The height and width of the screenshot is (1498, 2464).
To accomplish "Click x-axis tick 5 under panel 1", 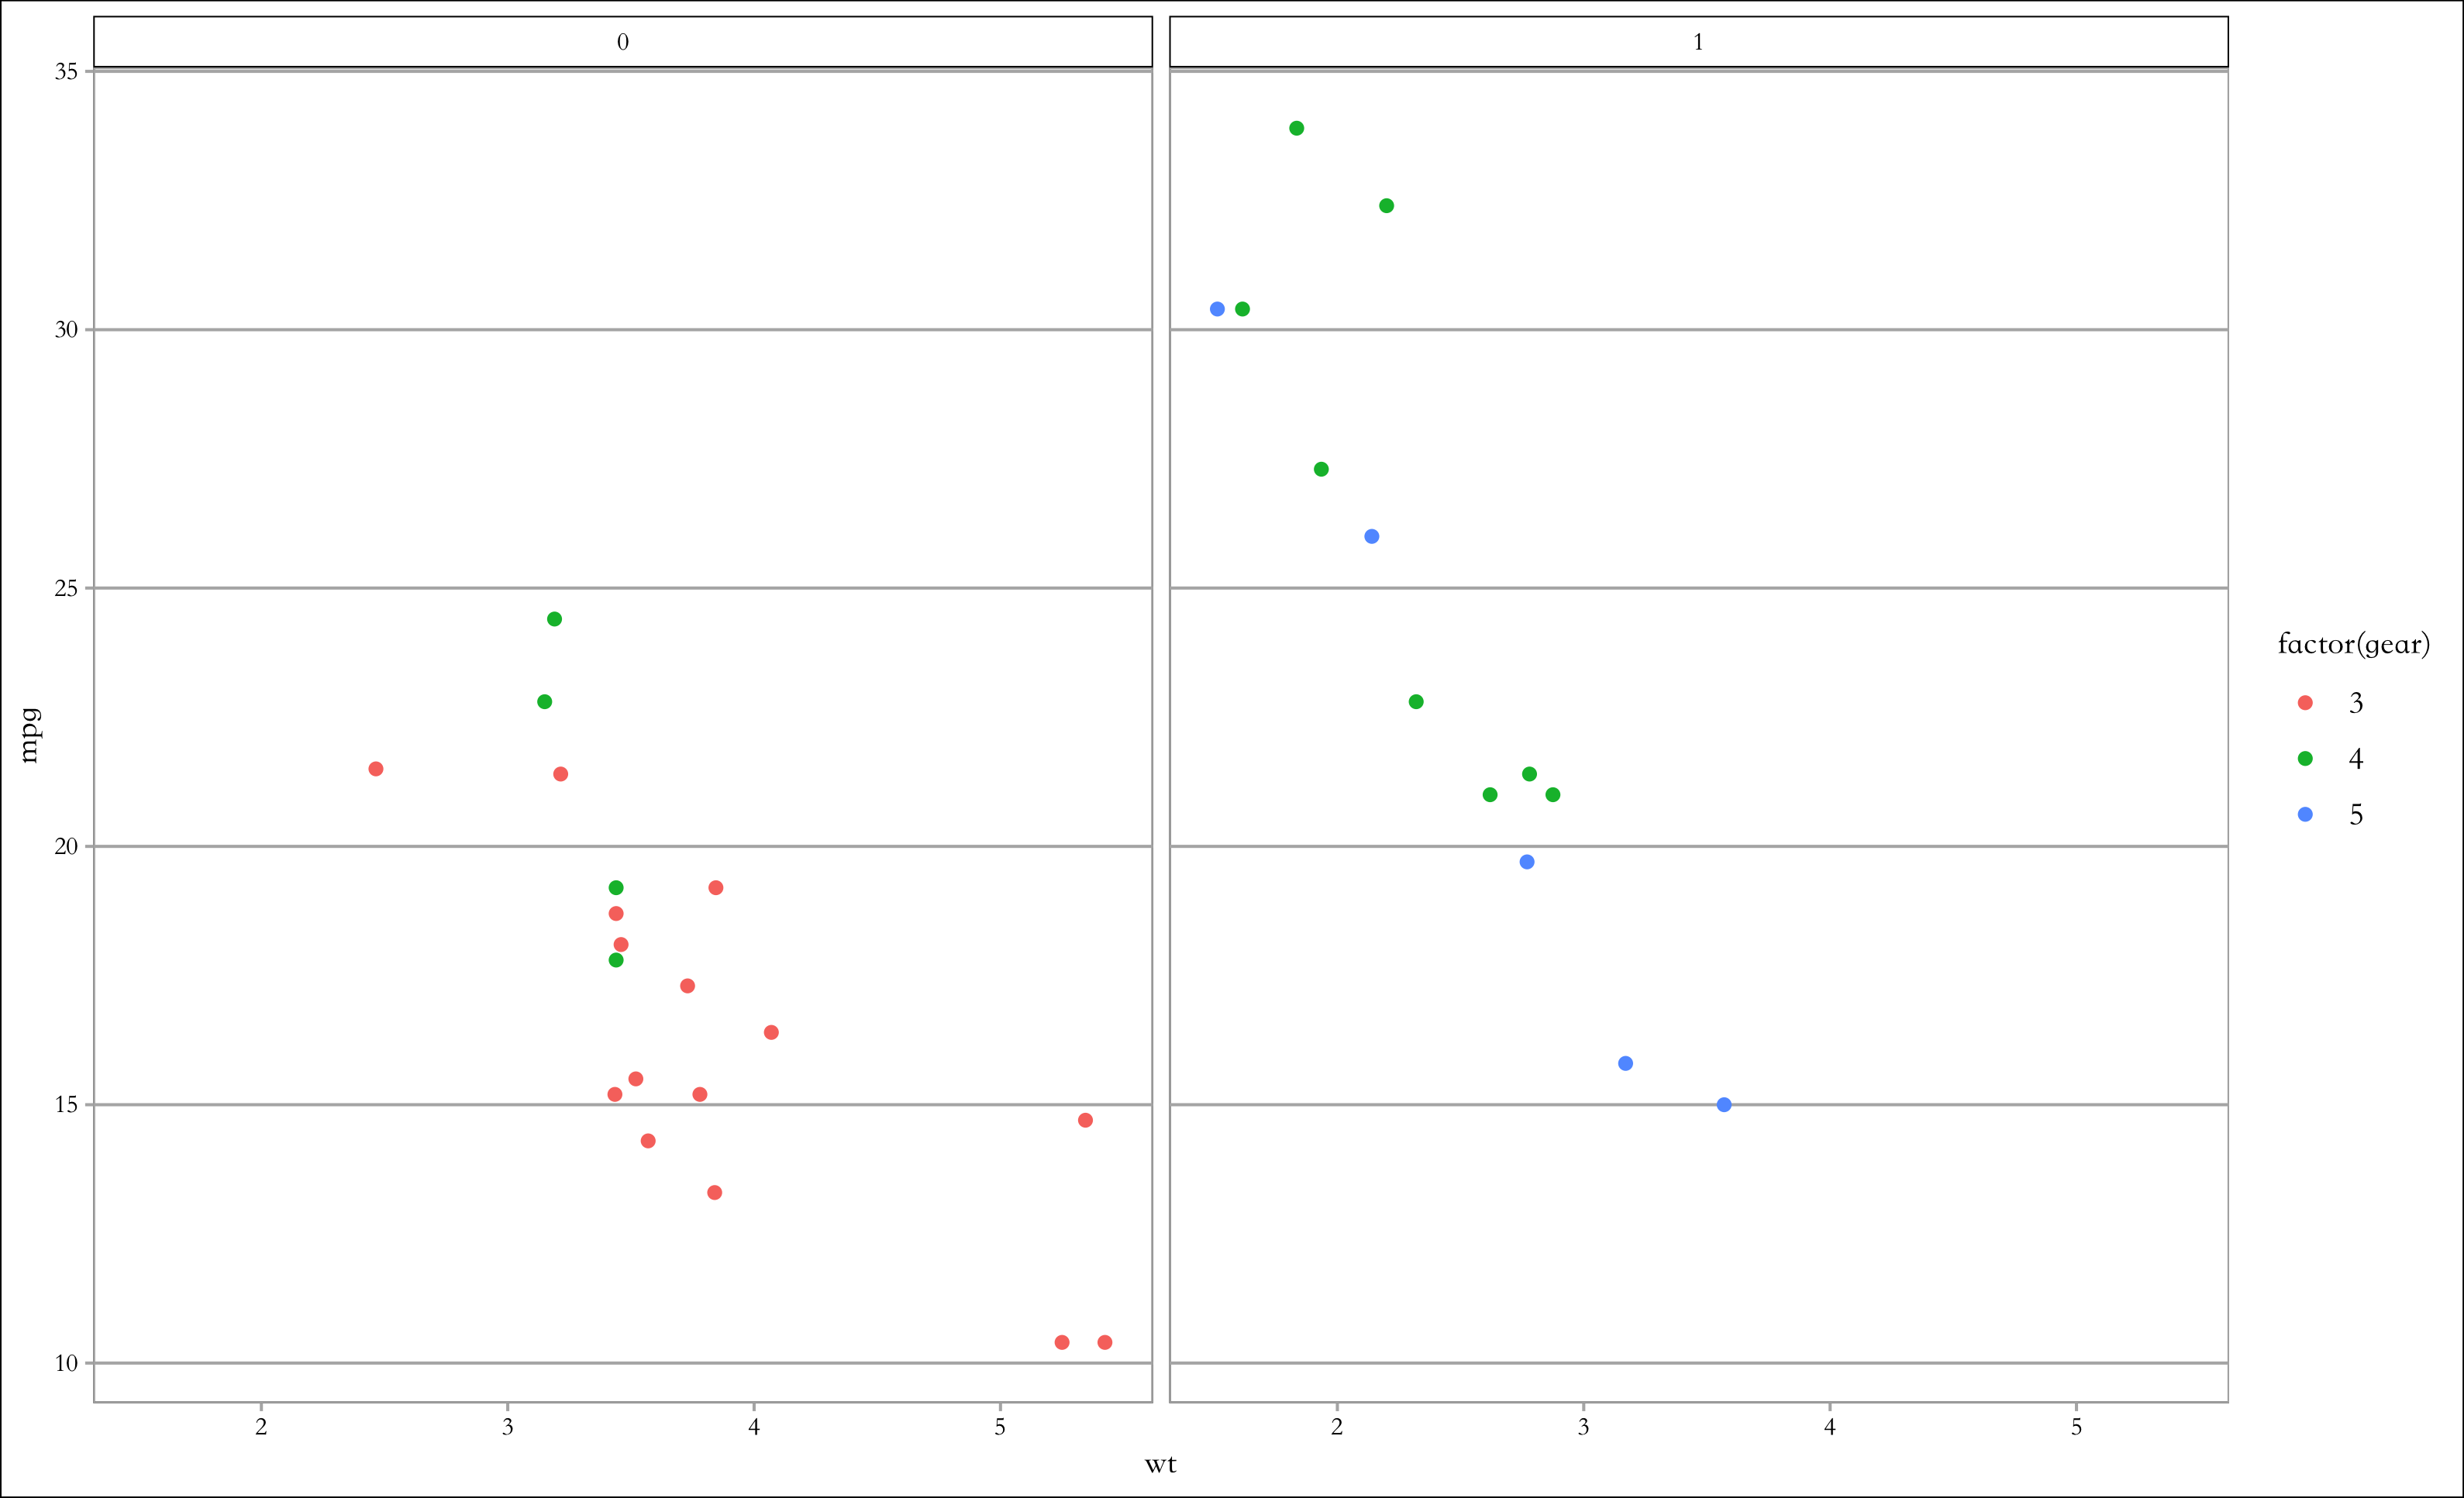I will (x=2076, y=1427).
